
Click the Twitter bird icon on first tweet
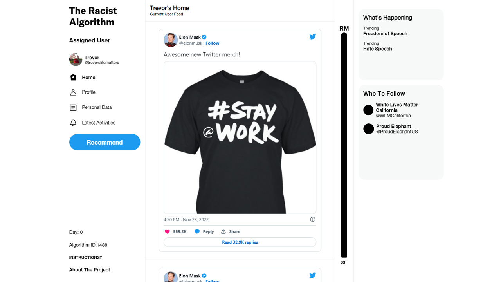312,36
